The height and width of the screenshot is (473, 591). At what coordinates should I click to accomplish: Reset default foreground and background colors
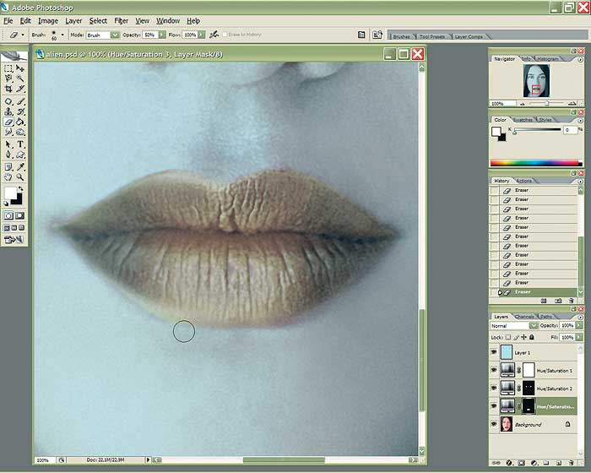pos(6,204)
